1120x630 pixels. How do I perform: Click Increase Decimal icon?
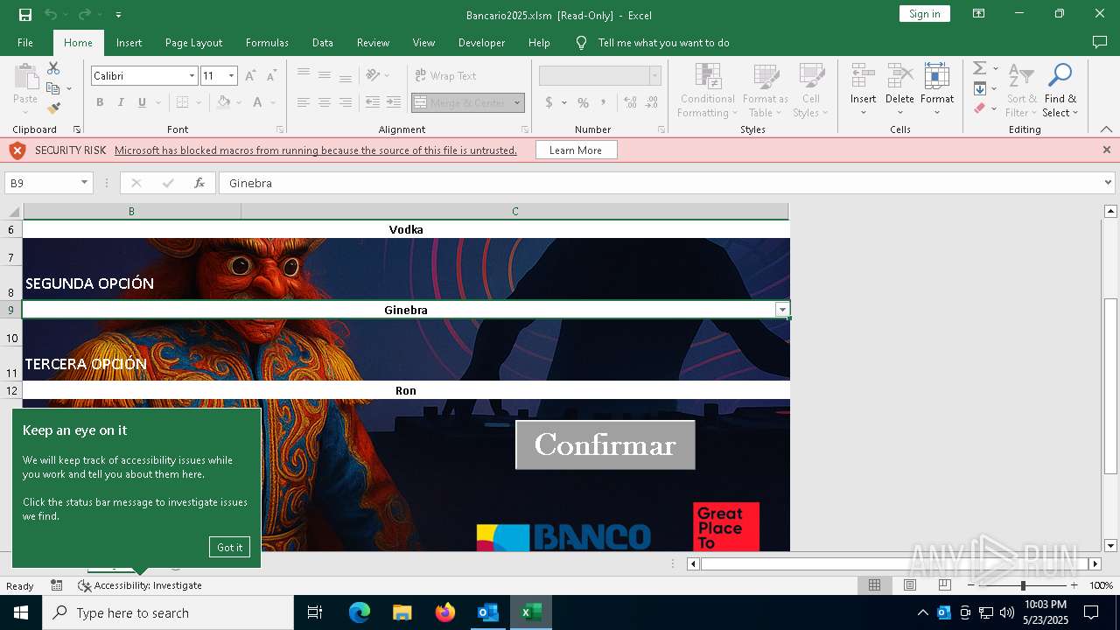630,102
